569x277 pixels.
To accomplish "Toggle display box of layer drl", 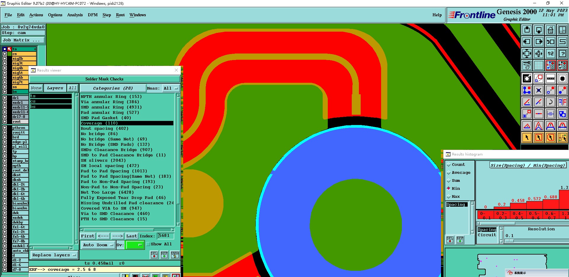I will click(5, 98).
